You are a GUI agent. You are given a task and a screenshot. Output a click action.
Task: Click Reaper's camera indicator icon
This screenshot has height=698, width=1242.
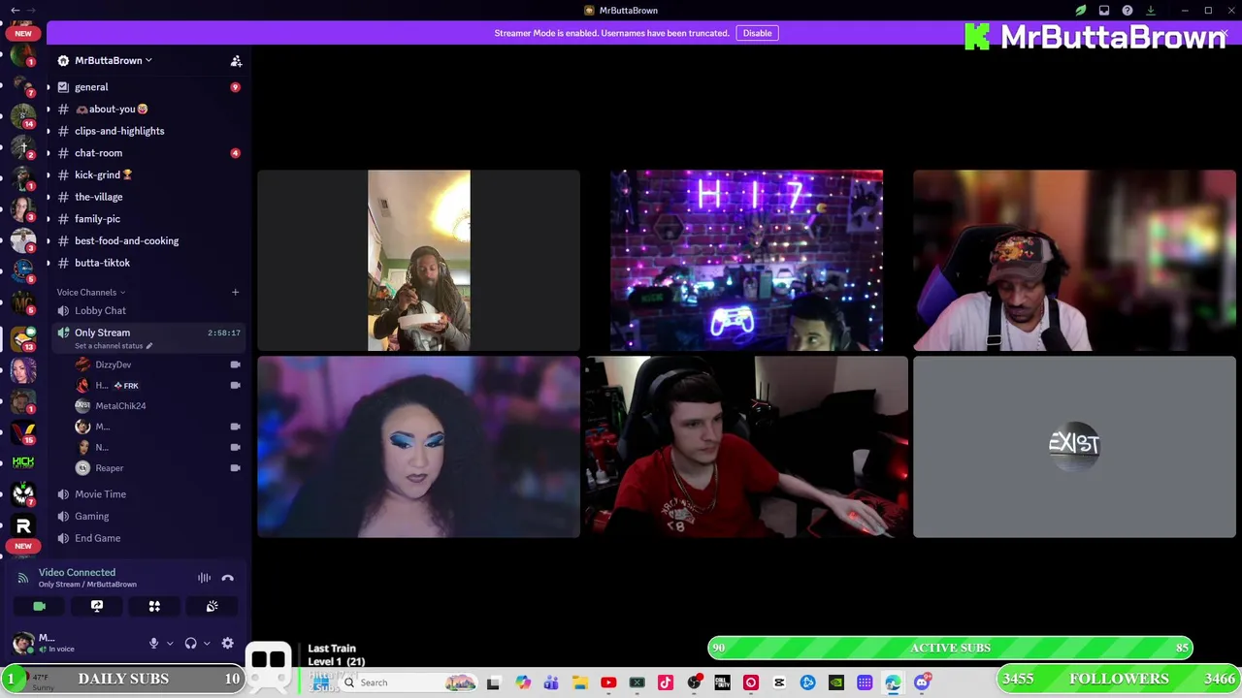(x=235, y=468)
